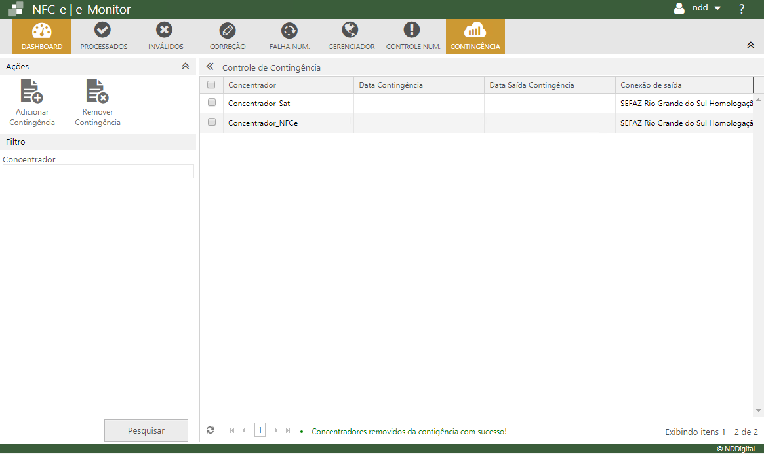The height and width of the screenshot is (454, 764).
Task: Open Processados checkmark icon
Action: [x=103, y=30]
